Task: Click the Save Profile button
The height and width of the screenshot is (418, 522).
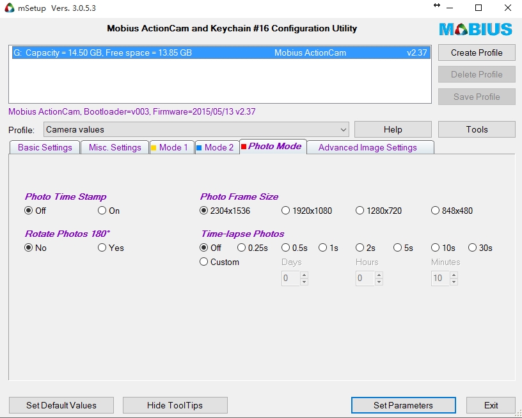Action: pyautogui.click(x=477, y=97)
